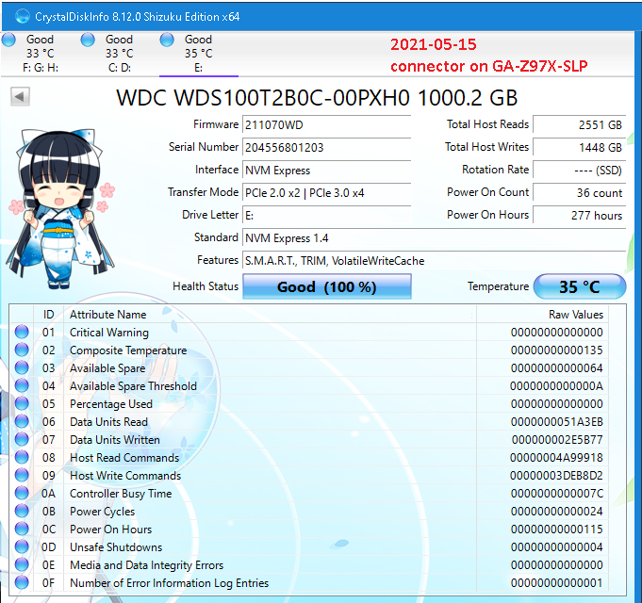Click status orb of 0C Power On Hours row
The height and width of the screenshot is (603, 642).
click(x=22, y=529)
